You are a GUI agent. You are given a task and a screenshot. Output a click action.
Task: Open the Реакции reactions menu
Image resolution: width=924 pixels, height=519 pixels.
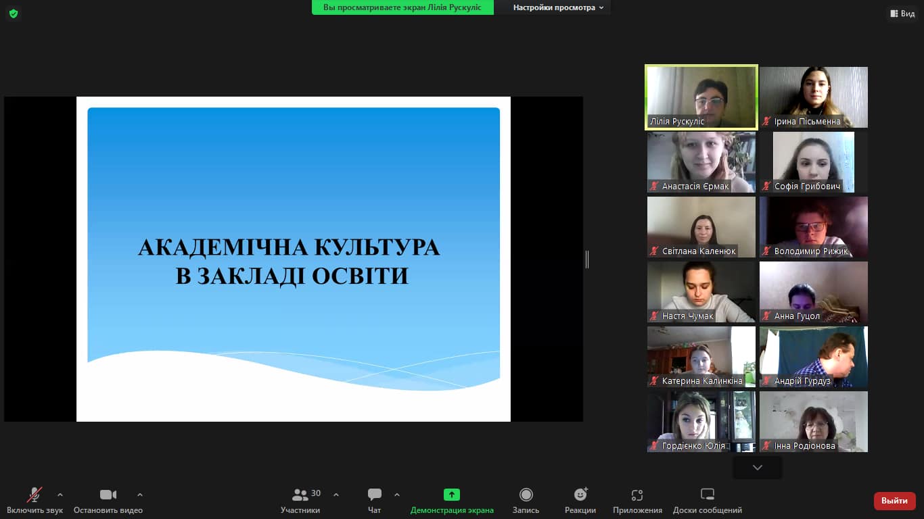click(x=580, y=501)
